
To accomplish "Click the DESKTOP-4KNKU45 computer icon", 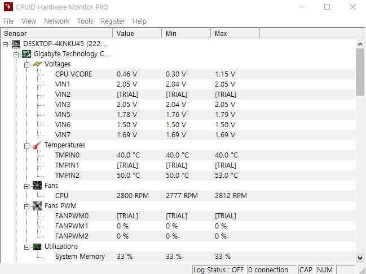I will click(x=16, y=44).
